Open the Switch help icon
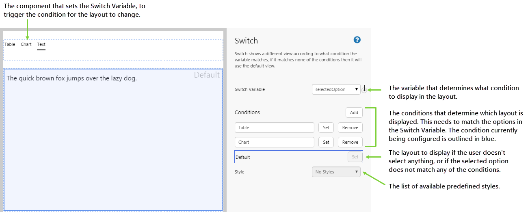530x212 pixels. click(357, 40)
